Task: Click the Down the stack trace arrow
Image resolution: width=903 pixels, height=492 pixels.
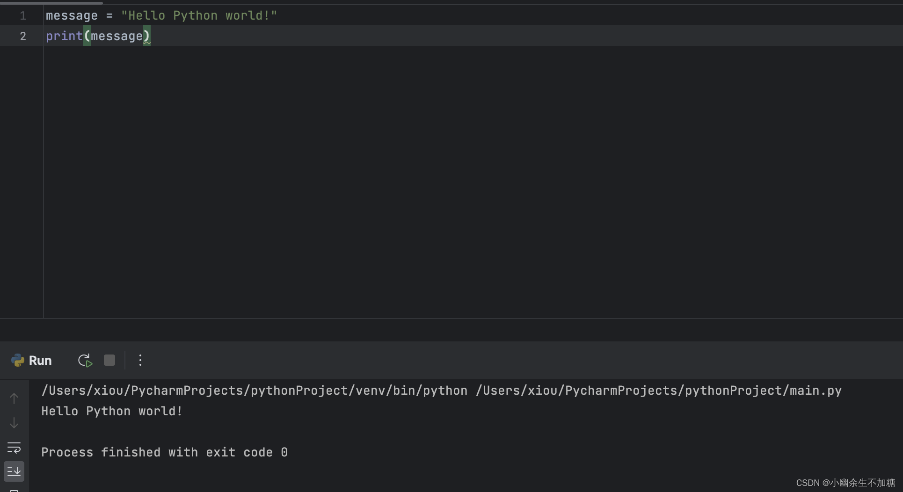Action: coord(14,423)
